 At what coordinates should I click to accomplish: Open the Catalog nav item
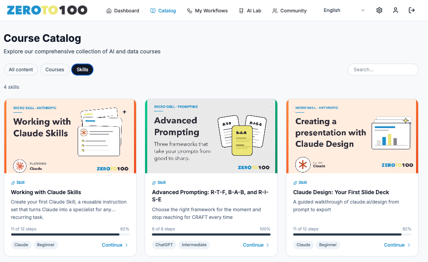163,11
